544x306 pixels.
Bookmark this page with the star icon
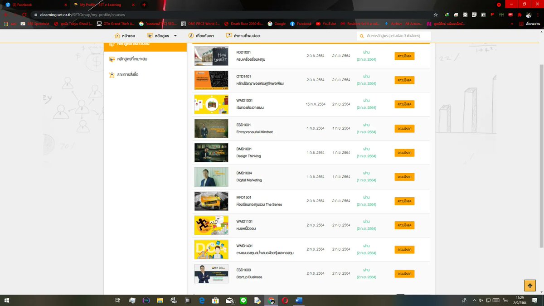[436, 15]
